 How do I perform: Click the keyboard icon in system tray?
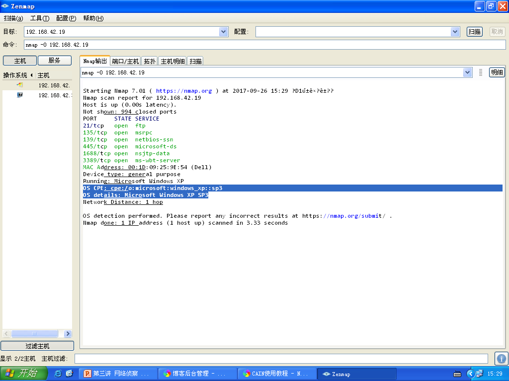click(457, 374)
